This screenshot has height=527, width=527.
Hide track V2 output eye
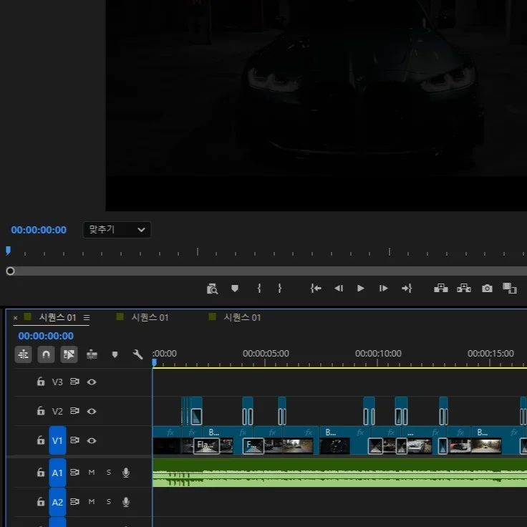tap(92, 411)
